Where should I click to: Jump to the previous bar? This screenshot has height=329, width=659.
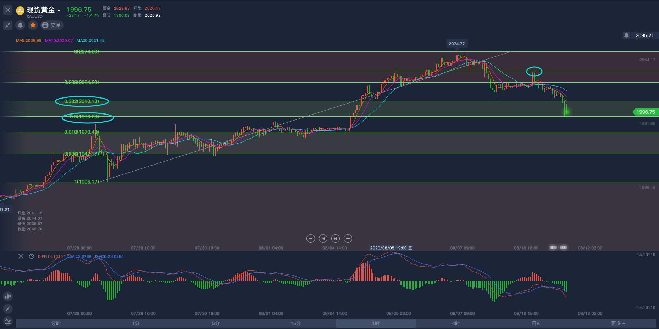click(x=323, y=239)
